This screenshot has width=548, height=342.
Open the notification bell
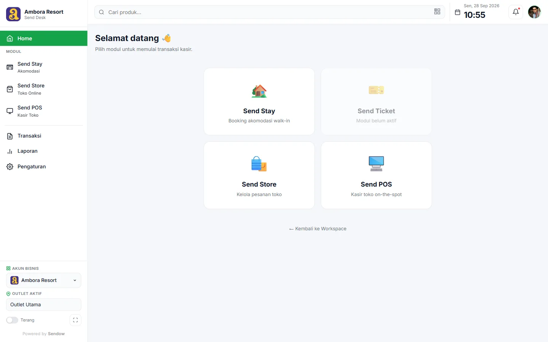pyautogui.click(x=516, y=12)
